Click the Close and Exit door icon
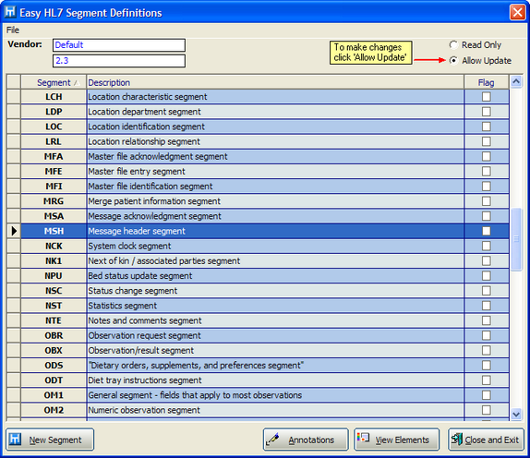This screenshot has height=458, width=530. (457, 440)
